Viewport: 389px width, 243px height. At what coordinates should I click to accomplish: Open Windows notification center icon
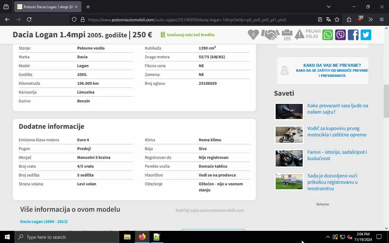pyautogui.click(x=379, y=237)
